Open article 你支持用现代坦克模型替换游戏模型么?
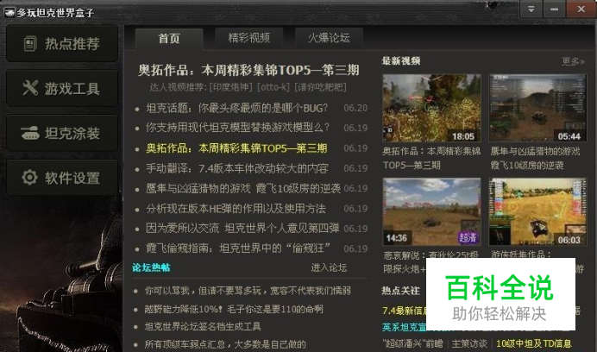This screenshot has width=597, height=352. click(237, 128)
